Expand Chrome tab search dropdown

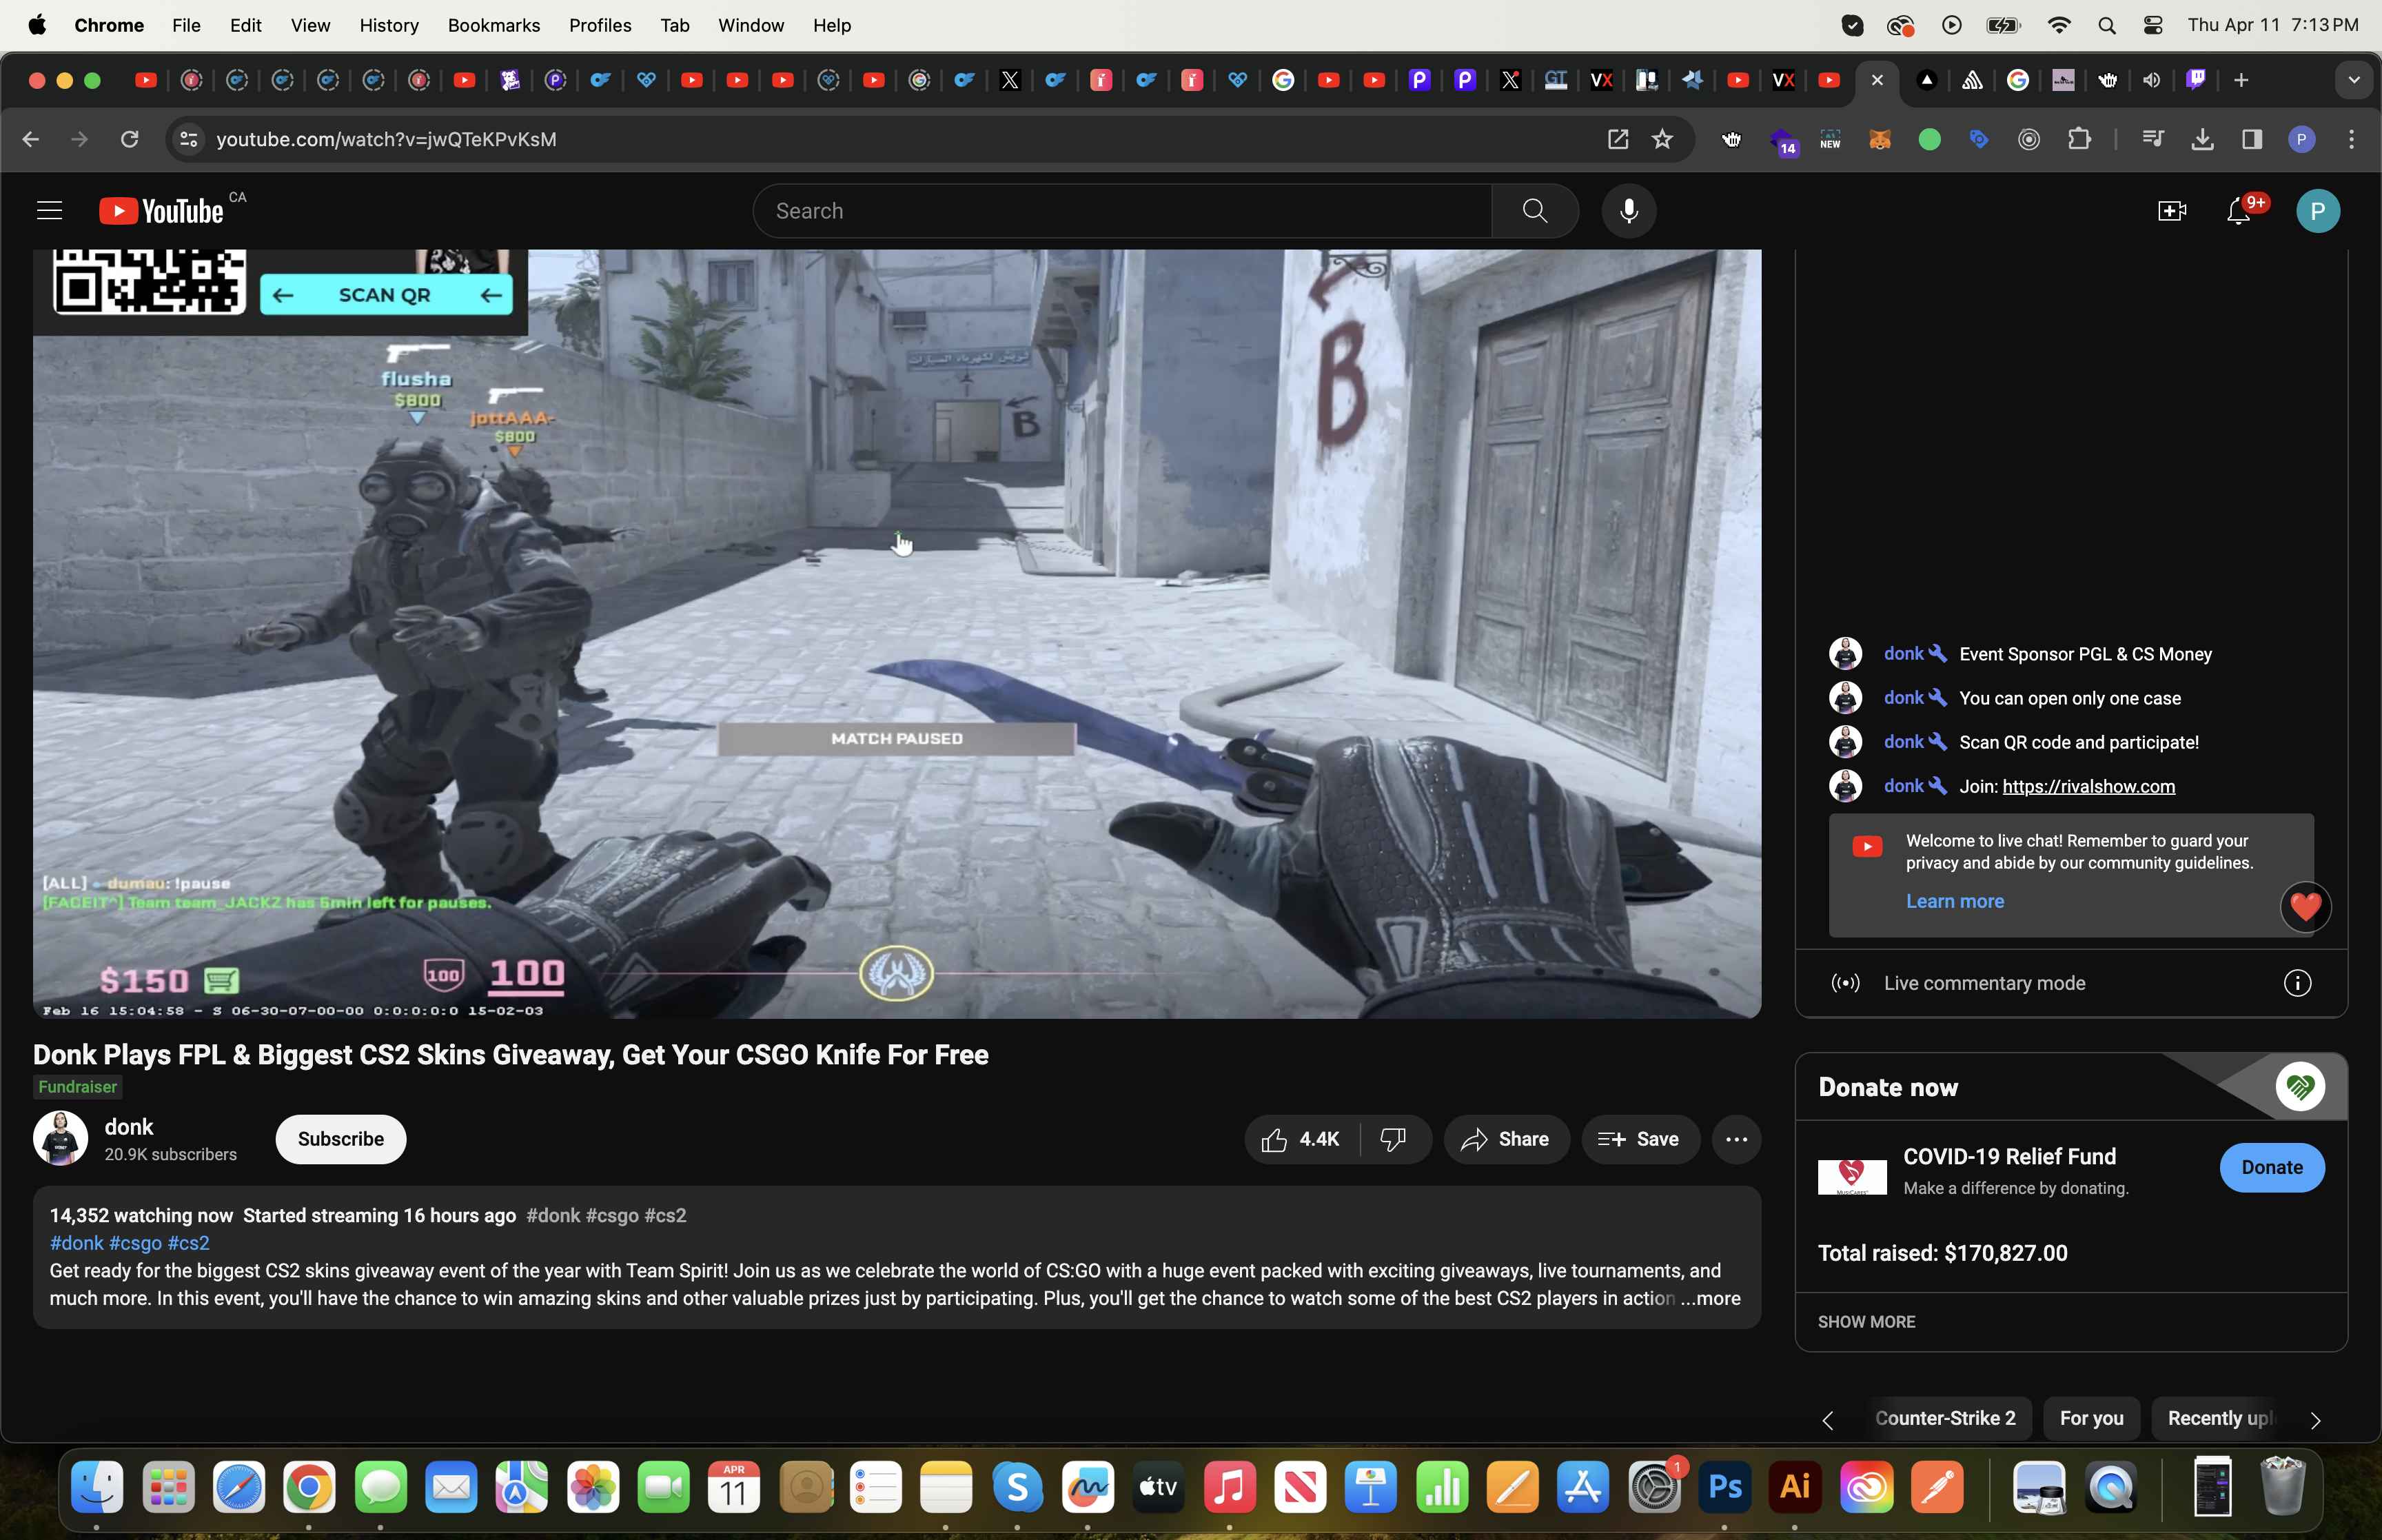2353,80
